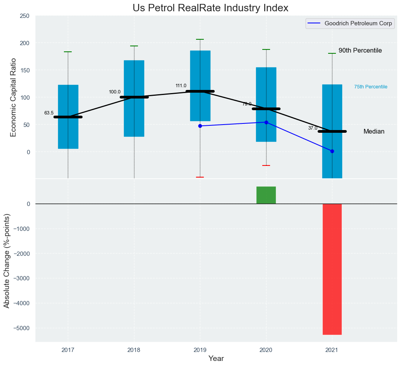The width and height of the screenshot is (401, 366).
Task: Click the Goodrich Petroleum Corp legend entry
Action: click(x=350, y=23)
